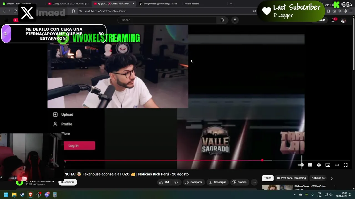Click the 35.5 K suscriptores text

tap(35, 184)
